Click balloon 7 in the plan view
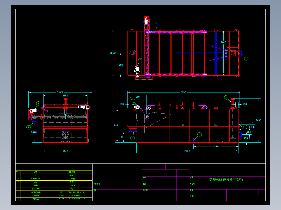281x210 pixels. click(140, 60)
